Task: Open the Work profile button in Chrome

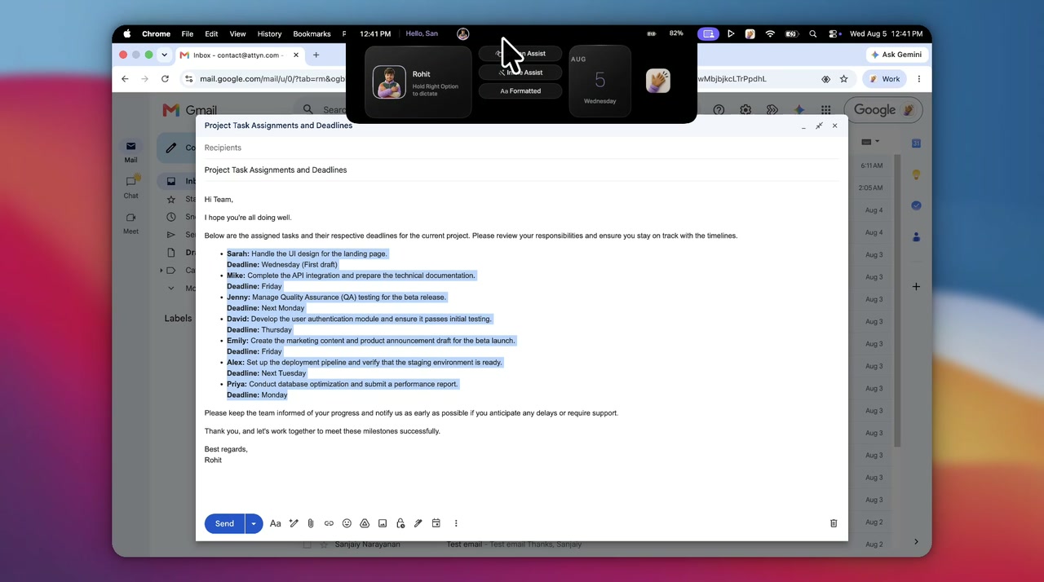Action: tap(884, 79)
